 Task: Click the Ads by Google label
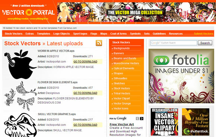click(x=118, y=118)
